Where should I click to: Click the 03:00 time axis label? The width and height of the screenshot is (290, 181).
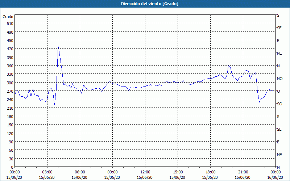click(x=47, y=172)
